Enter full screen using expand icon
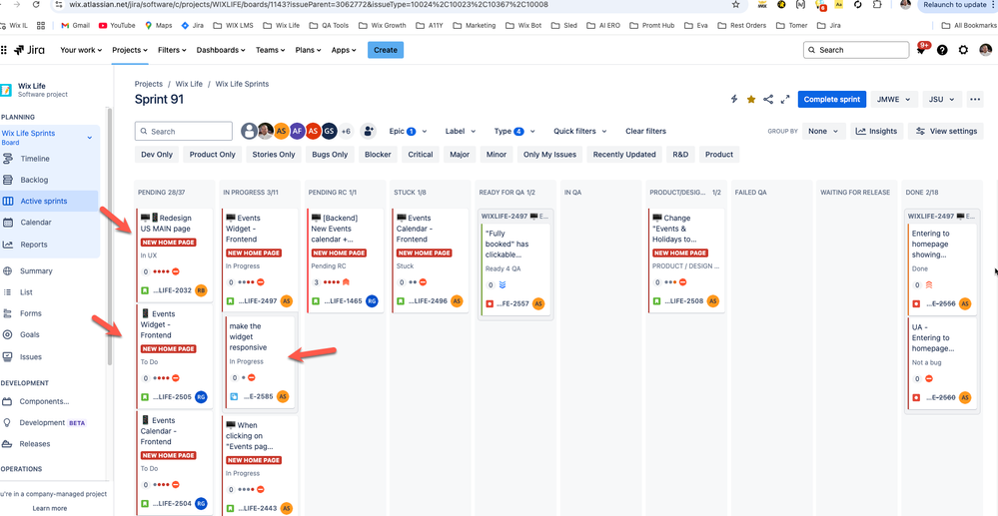 coord(785,99)
